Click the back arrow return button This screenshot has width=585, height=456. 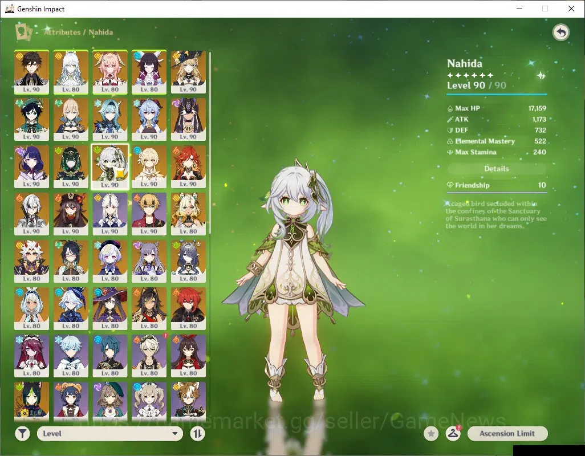(560, 32)
